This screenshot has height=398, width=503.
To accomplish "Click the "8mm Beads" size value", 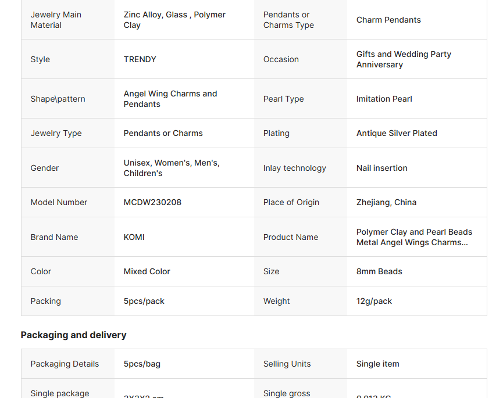I will click(379, 271).
